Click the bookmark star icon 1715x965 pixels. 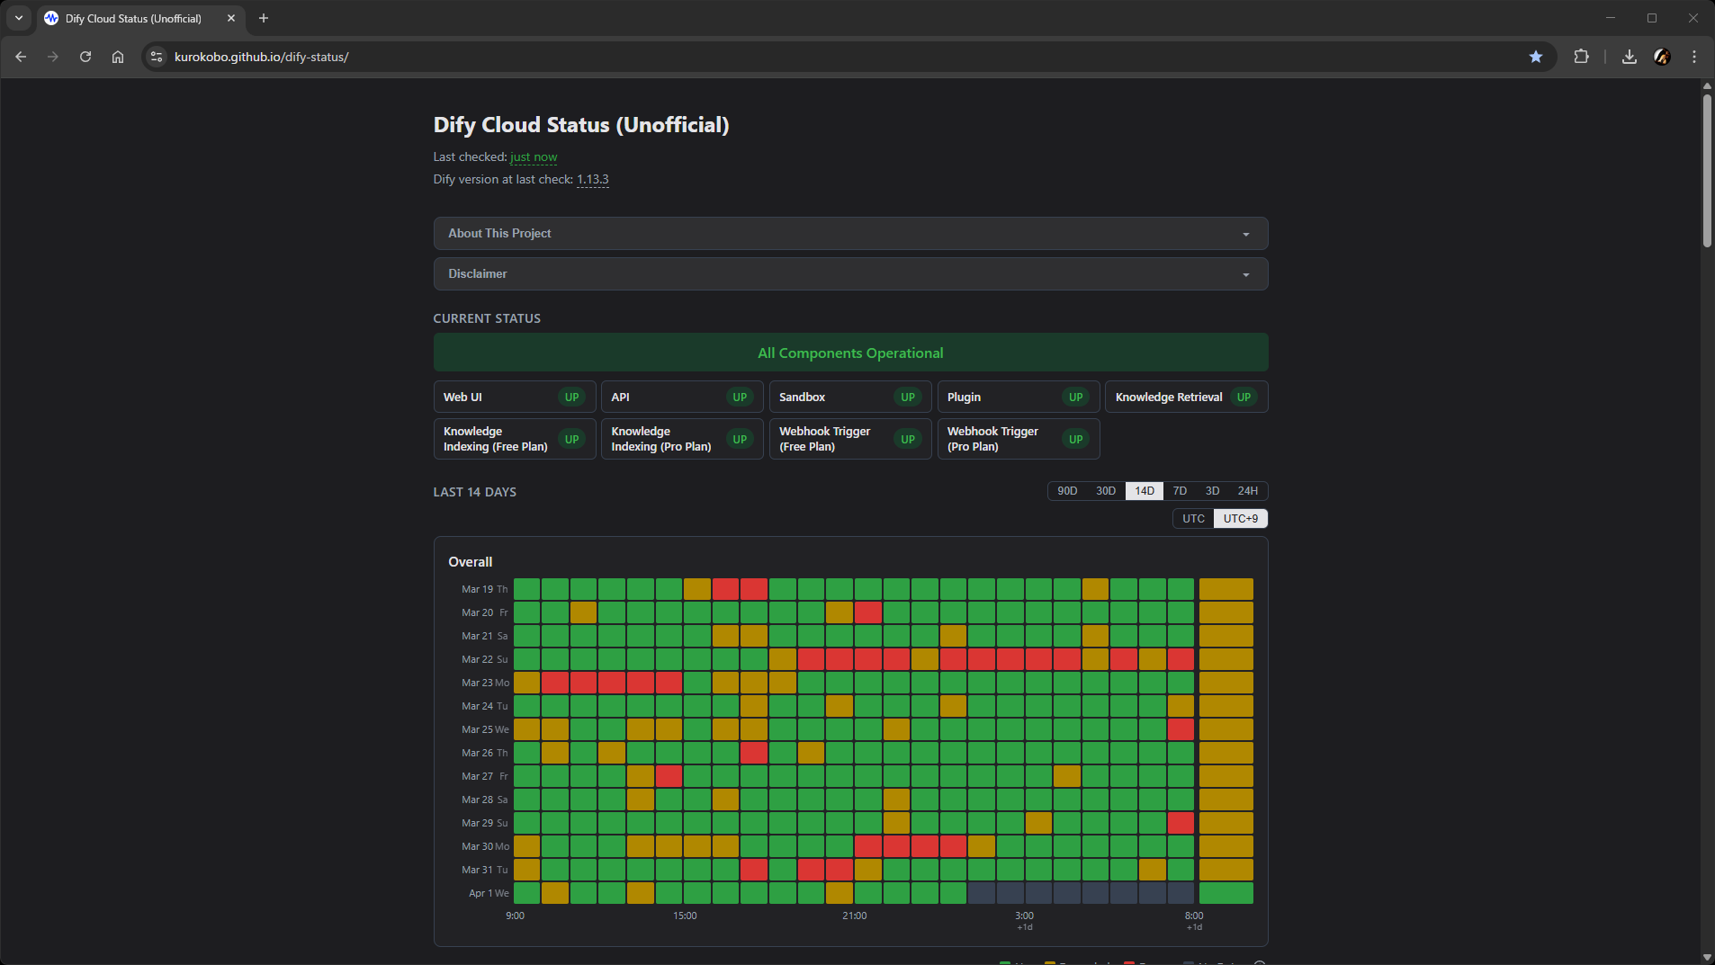(1535, 57)
